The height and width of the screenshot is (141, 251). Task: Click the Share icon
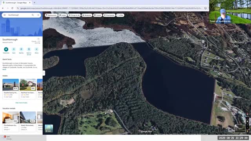pos(36,49)
